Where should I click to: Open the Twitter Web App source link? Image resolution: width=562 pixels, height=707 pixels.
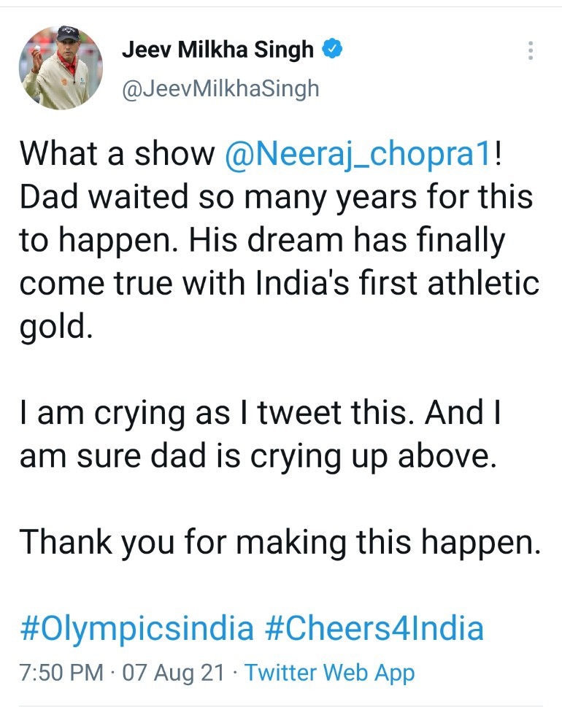pos(329,673)
